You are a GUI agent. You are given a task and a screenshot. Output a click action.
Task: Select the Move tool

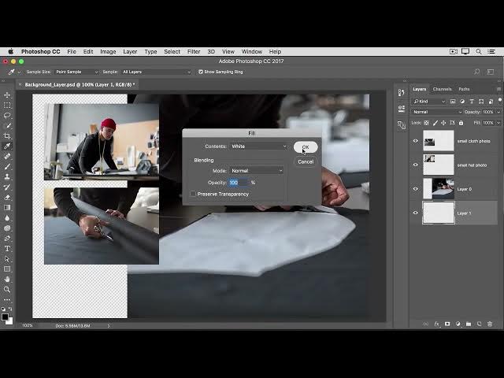(x=7, y=95)
